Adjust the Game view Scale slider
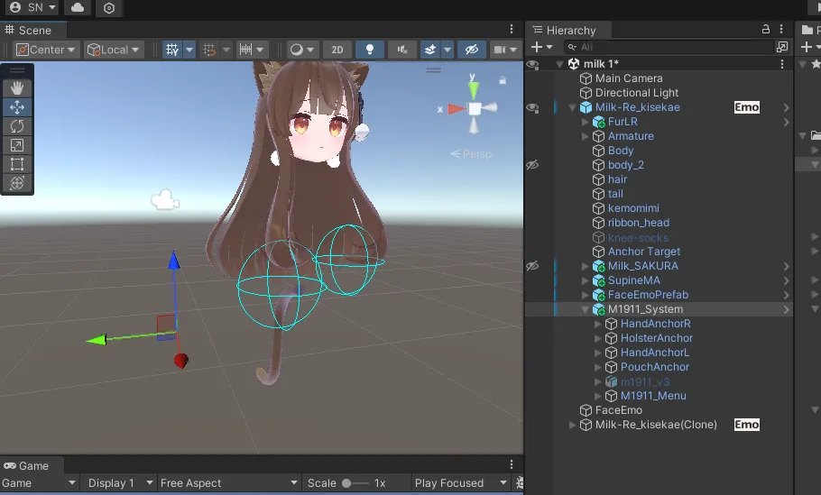 (x=355, y=483)
